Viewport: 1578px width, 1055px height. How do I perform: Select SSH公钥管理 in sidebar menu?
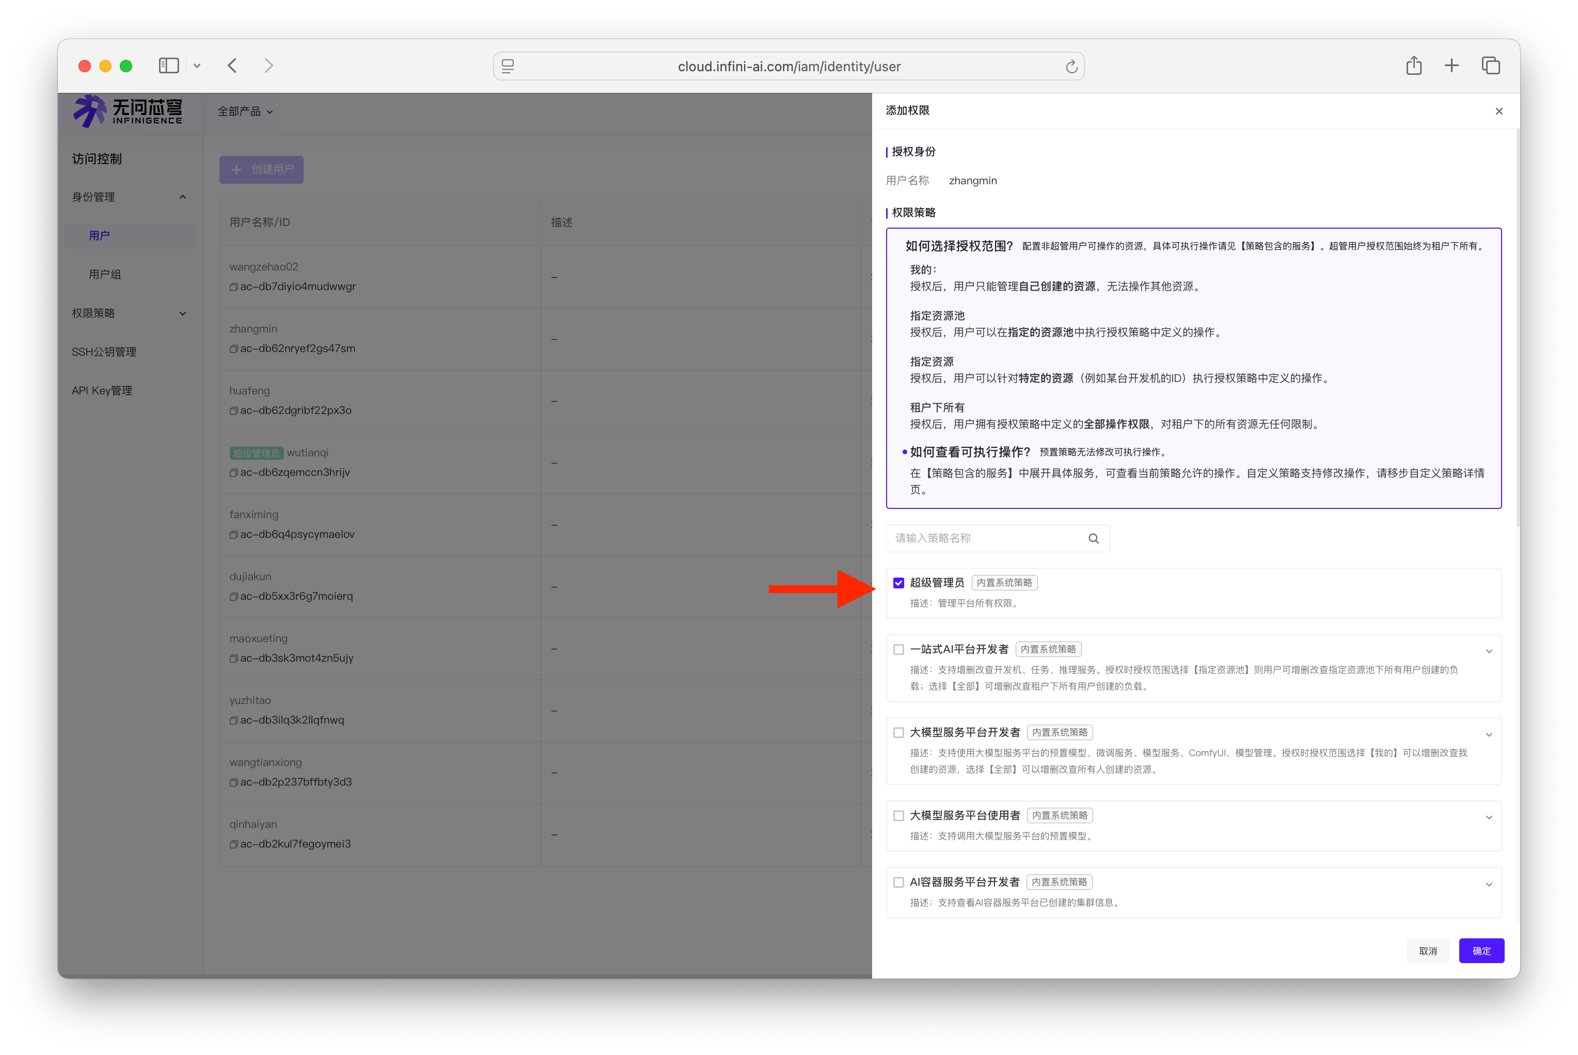[x=104, y=352]
